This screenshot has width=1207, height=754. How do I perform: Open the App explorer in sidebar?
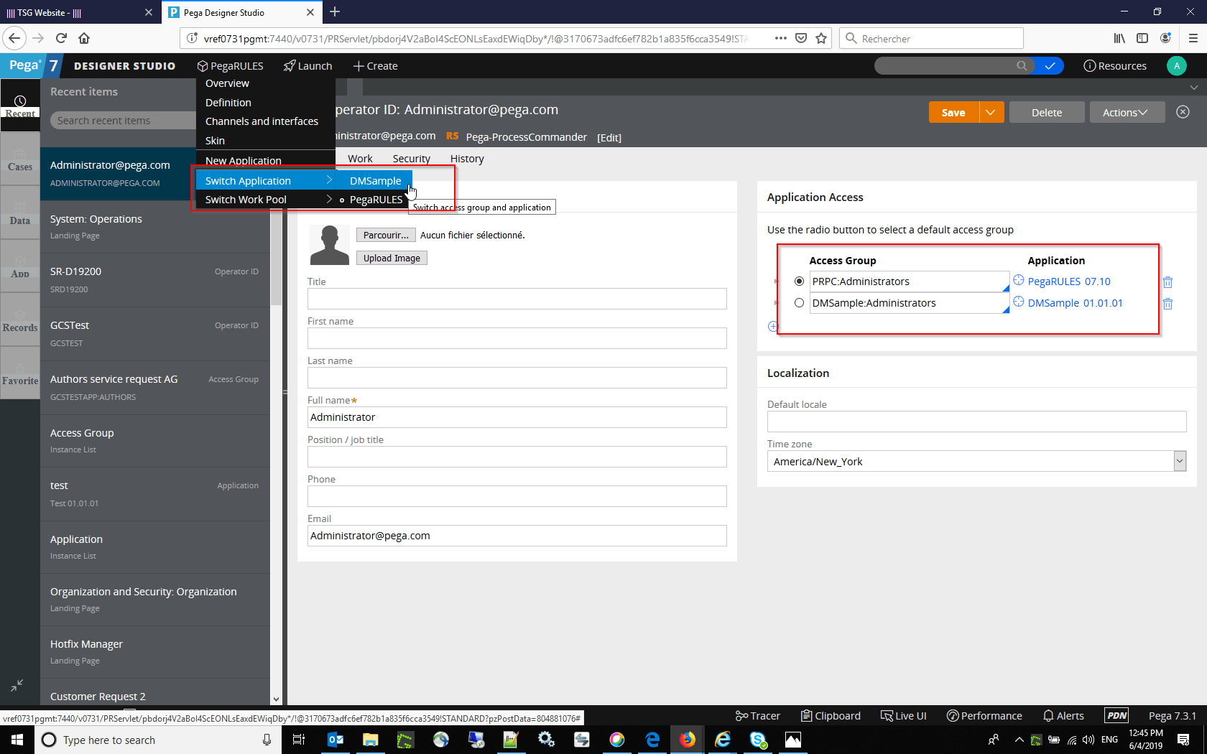pos(20,266)
